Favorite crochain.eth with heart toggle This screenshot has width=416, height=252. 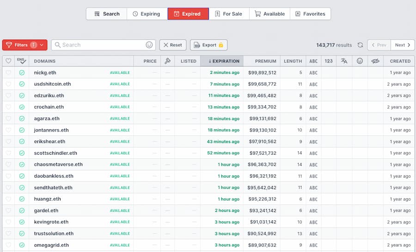[x=8, y=107]
